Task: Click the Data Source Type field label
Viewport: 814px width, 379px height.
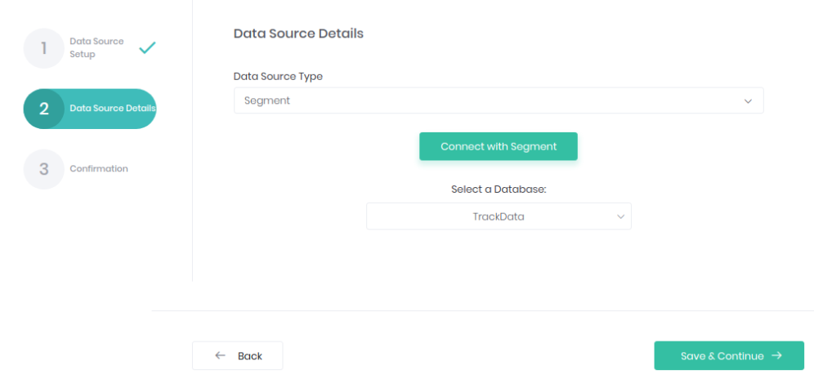Action: [x=278, y=76]
